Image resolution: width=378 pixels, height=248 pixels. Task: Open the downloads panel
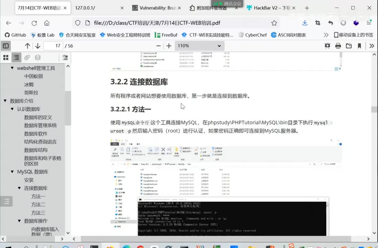(305, 23)
